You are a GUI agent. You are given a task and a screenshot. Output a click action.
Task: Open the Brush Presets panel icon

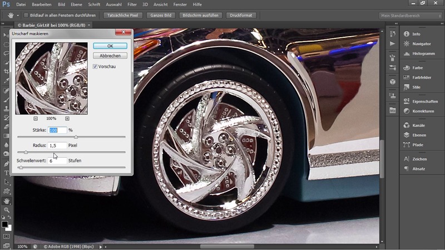[393, 58]
